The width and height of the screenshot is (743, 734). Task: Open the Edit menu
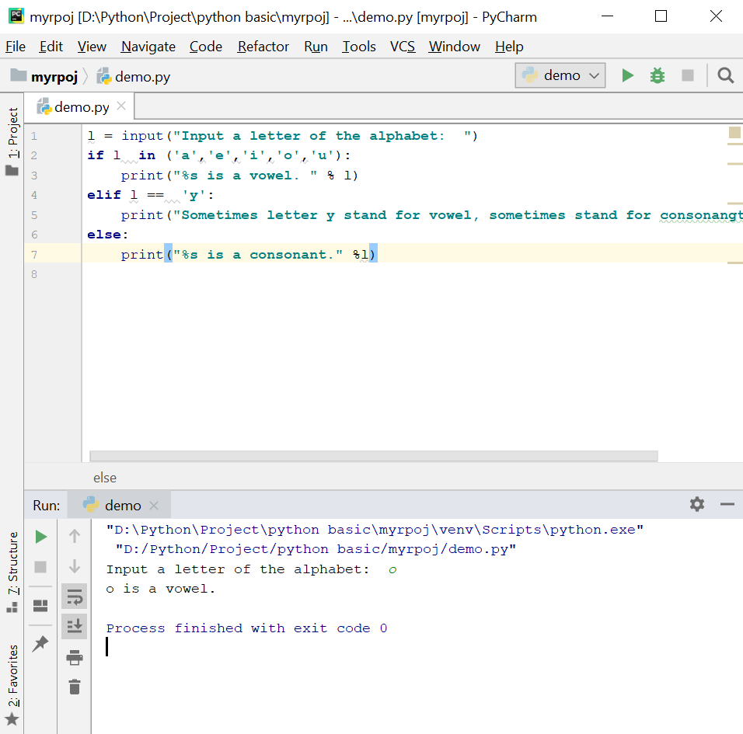click(51, 47)
